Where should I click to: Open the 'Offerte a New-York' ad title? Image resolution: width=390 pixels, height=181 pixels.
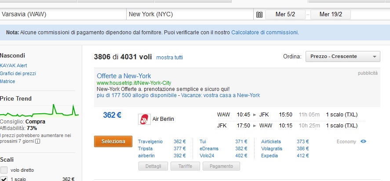point(124,76)
